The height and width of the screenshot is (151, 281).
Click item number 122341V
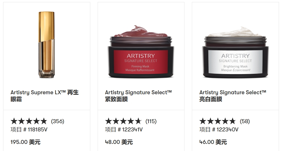124,129
